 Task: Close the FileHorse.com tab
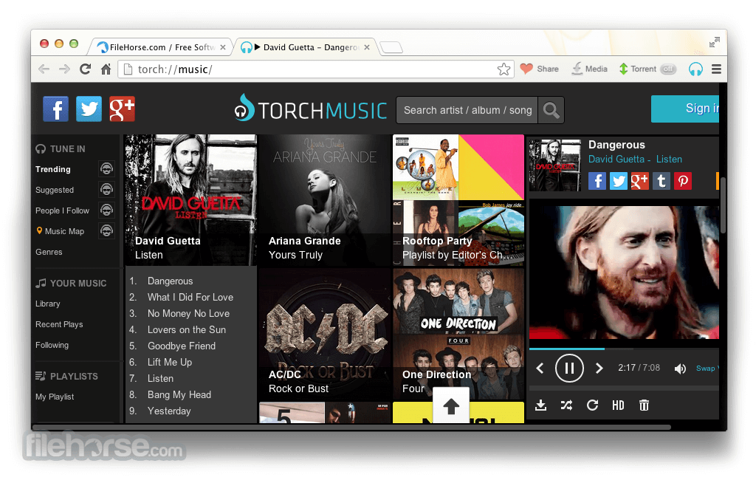click(x=223, y=47)
